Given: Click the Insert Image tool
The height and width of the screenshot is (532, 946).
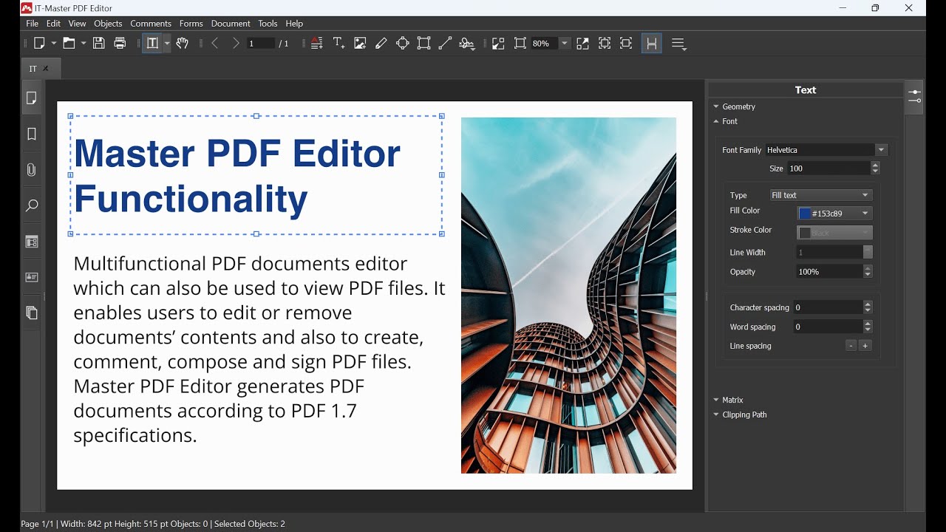Looking at the screenshot, I should (360, 44).
